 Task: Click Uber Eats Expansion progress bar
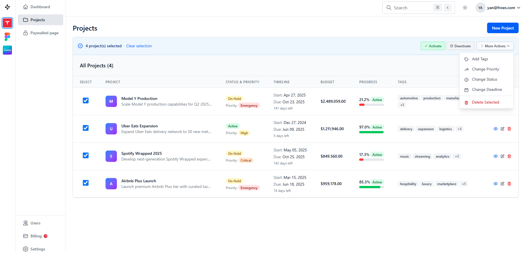(372, 132)
